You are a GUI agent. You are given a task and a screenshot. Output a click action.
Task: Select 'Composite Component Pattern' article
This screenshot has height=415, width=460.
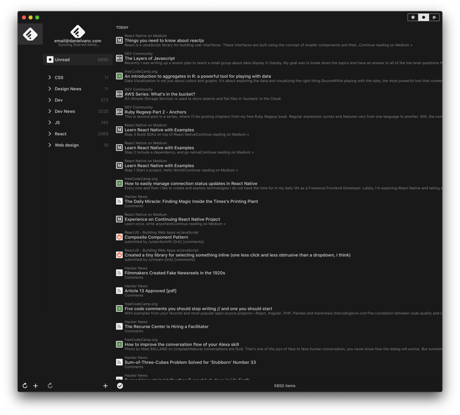157,237
